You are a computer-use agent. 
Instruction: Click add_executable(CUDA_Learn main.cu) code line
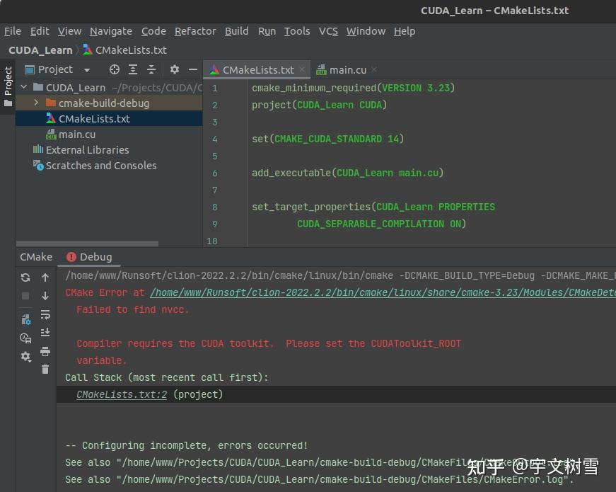pos(348,173)
